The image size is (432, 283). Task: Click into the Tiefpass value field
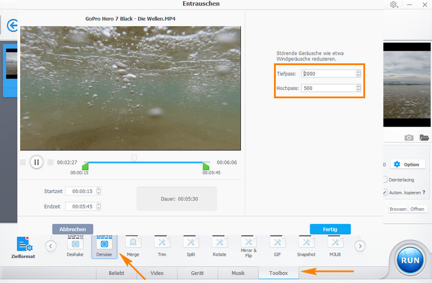coord(328,73)
